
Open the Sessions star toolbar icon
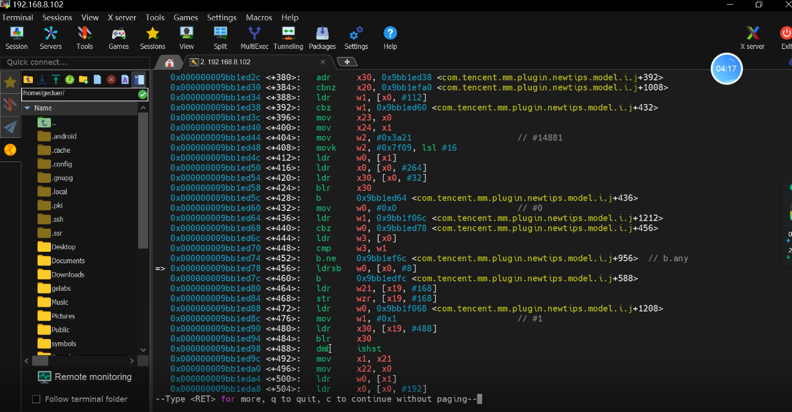[152, 38]
